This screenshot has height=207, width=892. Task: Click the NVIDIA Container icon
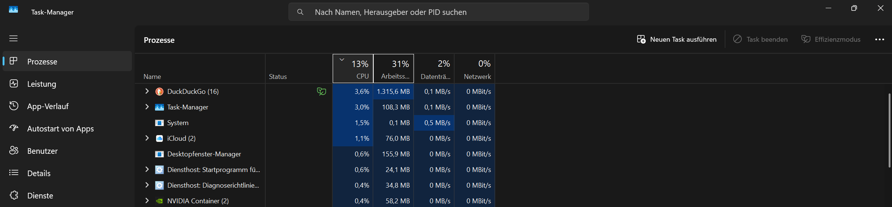point(159,201)
